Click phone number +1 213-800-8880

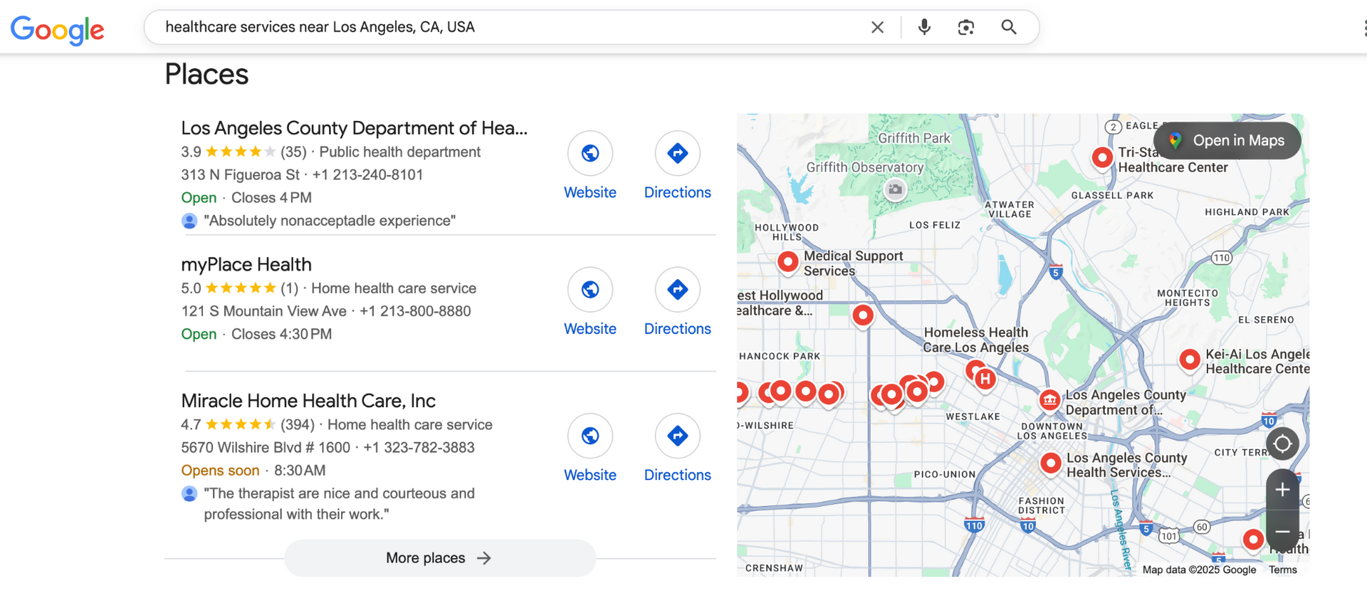[x=415, y=311]
